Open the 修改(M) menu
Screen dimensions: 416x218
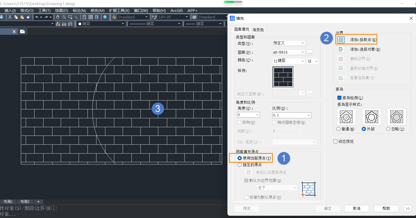[97, 11]
